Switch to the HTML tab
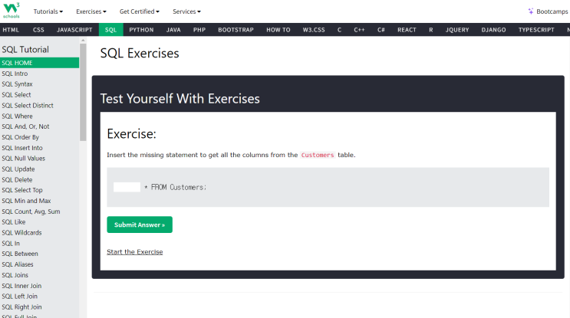The image size is (570, 318). coord(11,30)
